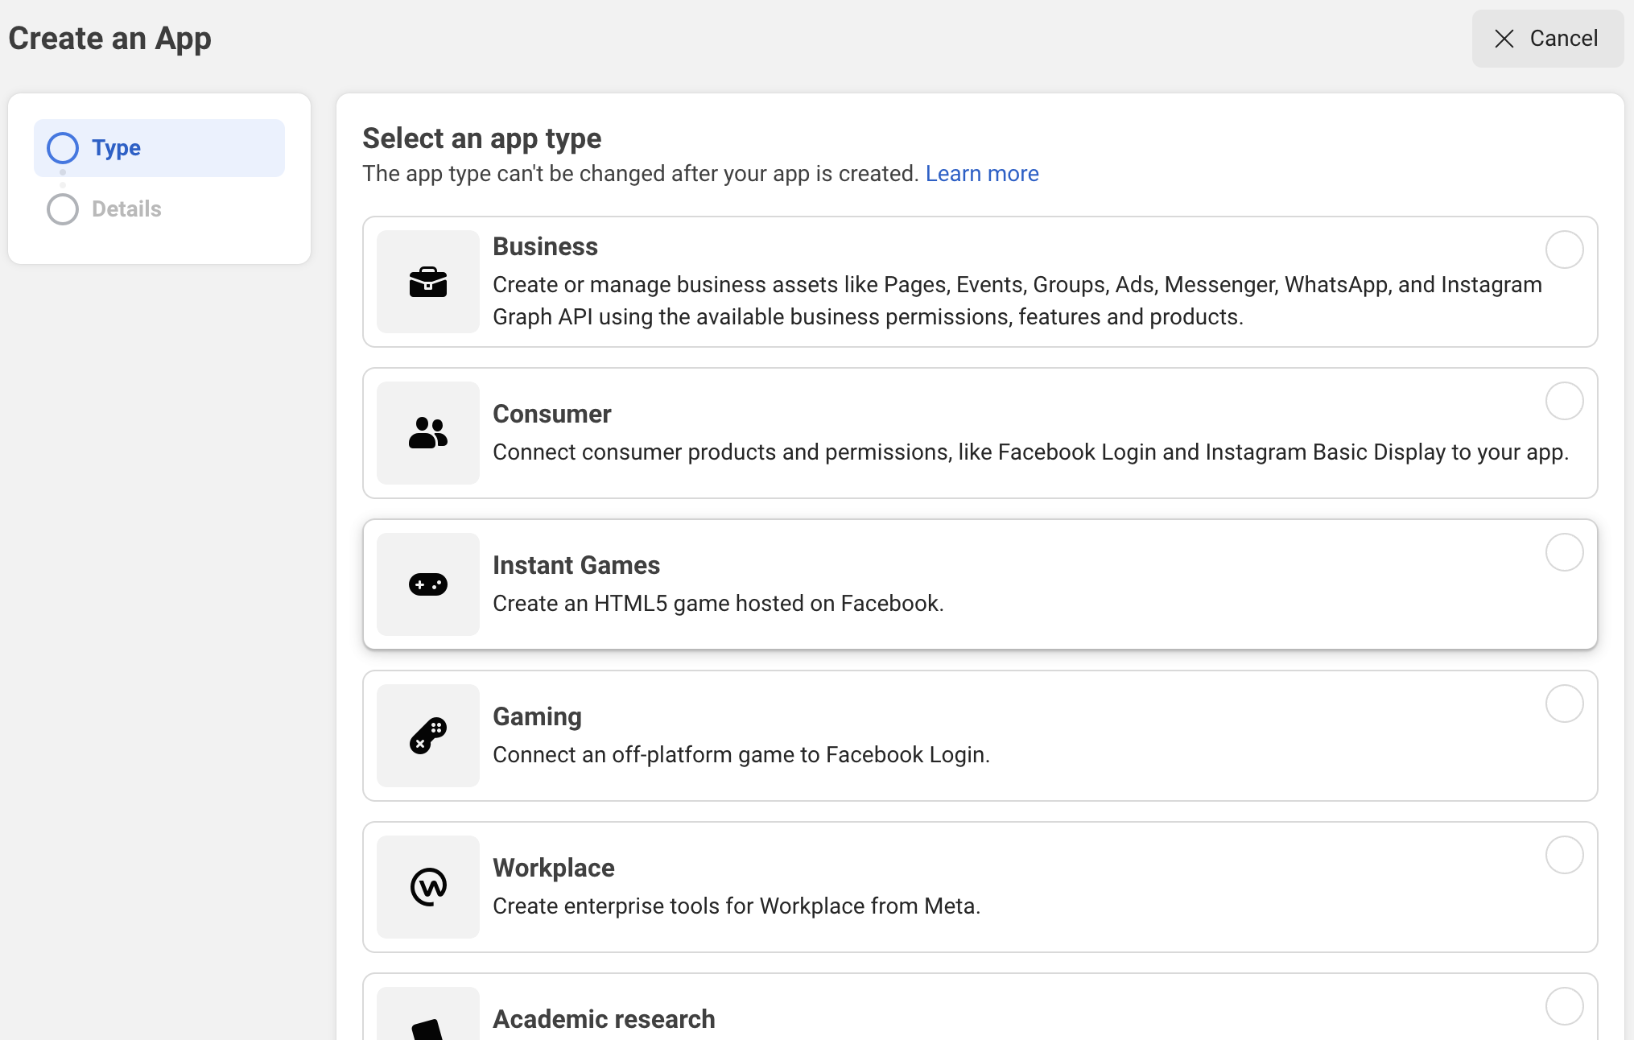Click the Gaming heading text
1634x1040 pixels.
(x=537, y=716)
